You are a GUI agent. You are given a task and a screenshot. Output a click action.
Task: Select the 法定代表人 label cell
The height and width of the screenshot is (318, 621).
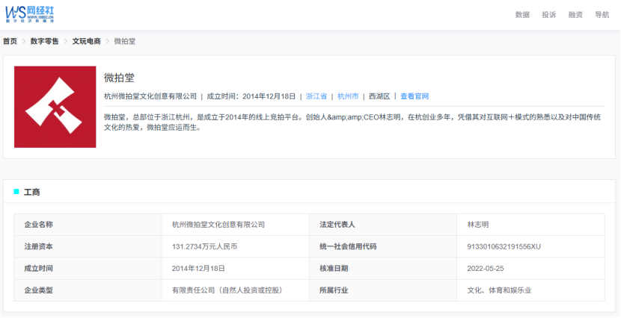[x=383, y=225]
